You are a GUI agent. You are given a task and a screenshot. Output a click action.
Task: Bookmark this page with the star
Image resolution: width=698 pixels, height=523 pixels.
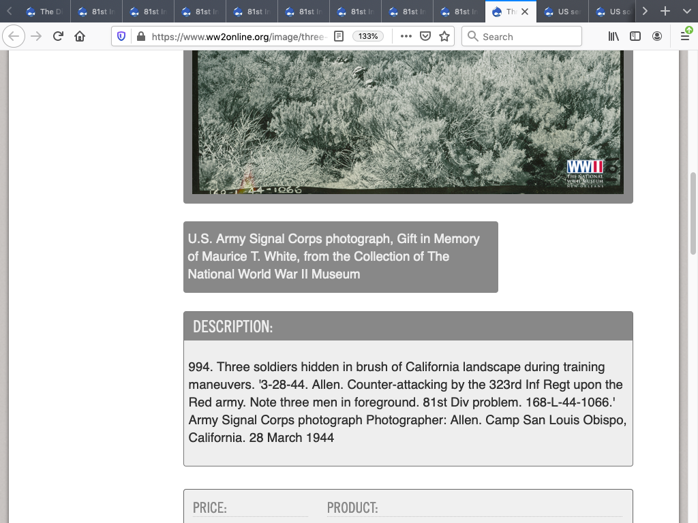click(x=444, y=37)
